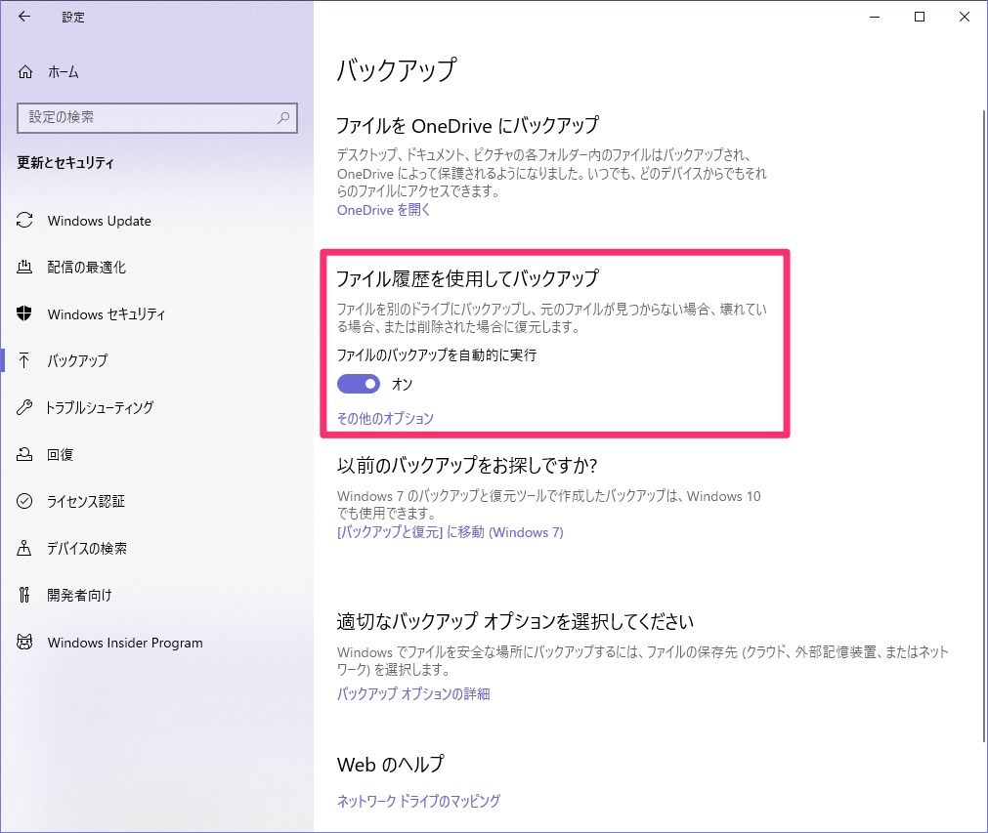The height and width of the screenshot is (833, 988).
Task: Open トラブルシューティング section
Action: pyautogui.click(x=100, y=407)
